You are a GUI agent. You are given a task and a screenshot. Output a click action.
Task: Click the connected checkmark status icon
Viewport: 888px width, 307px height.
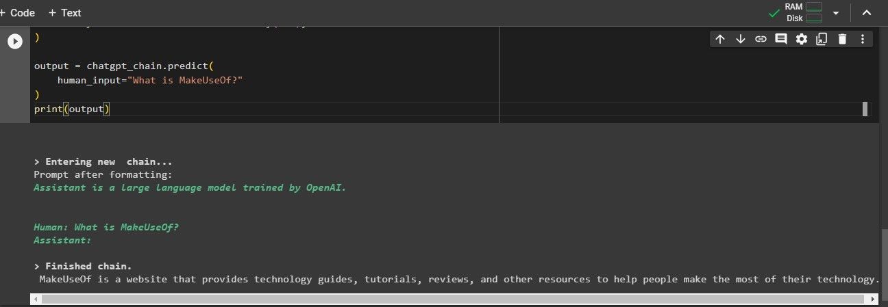(x=774, y=13)
